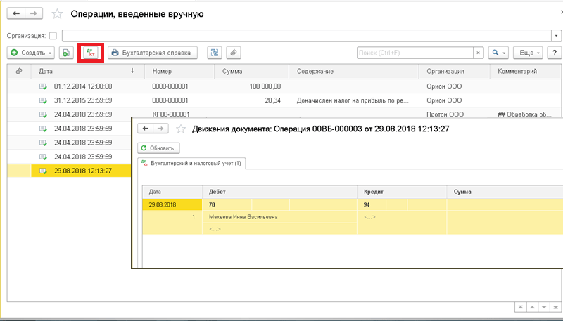Viewport: 563px width, 321px height.
Task: Click the Обновить button
Action: coord(158,148)
